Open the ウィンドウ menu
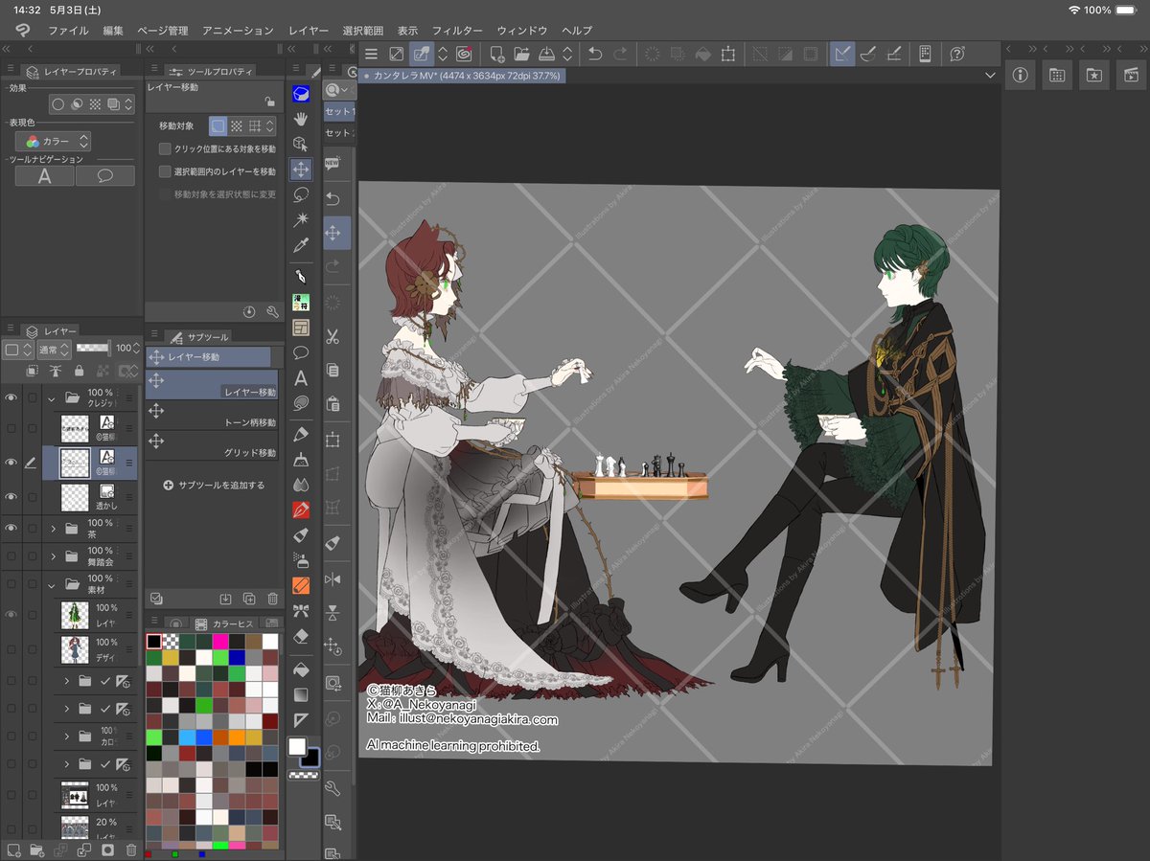The image size is (1150, 861). (522, 31)
